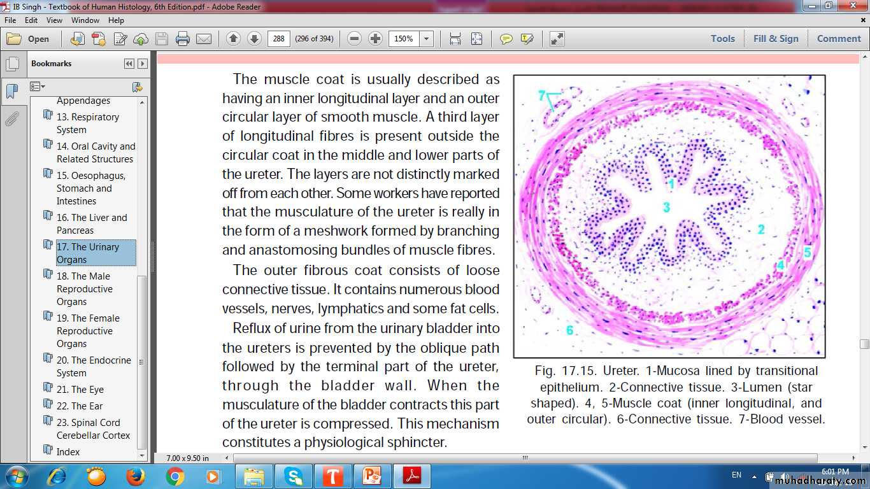Click the zoom in plus button
The width and height of the screenshot is (870, 489).
click(x=376, y=39)
